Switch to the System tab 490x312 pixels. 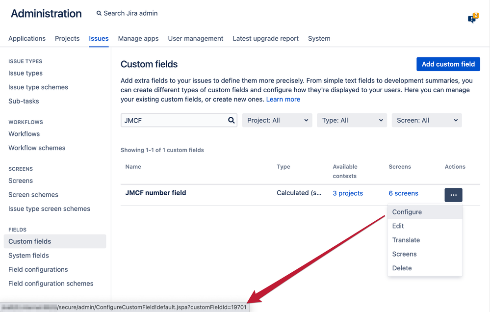tap(319, 38)
